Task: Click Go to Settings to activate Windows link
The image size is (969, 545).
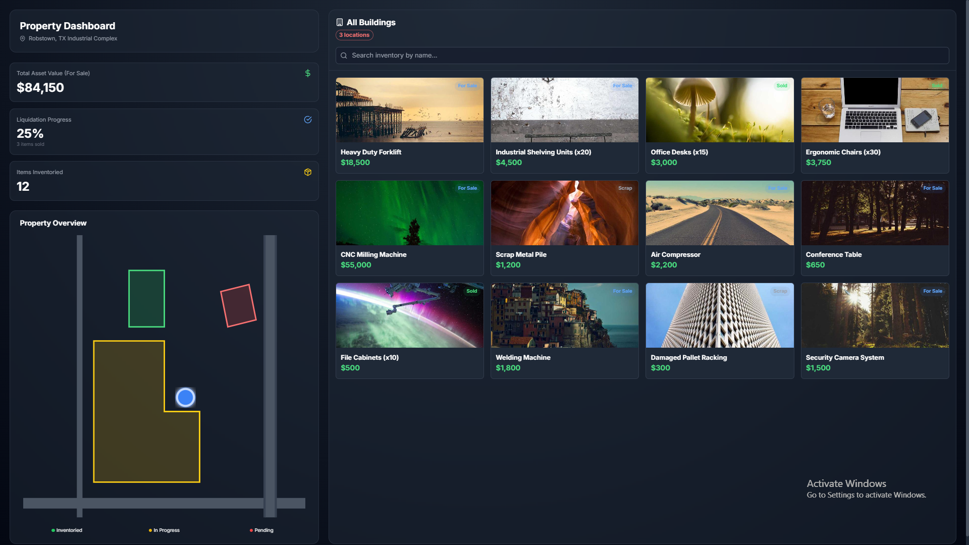Action: point(867,495)
